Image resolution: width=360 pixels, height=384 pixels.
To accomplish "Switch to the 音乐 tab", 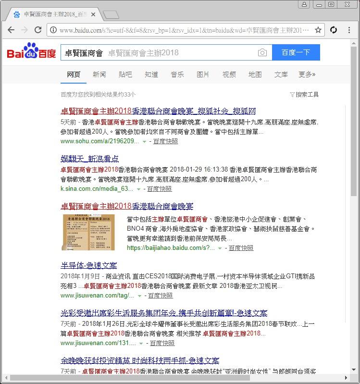I will (x=177, y=74).
